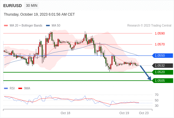Click the red 9MA legend swatch
This screenshot has height=118, width=174.
point(20,88)
